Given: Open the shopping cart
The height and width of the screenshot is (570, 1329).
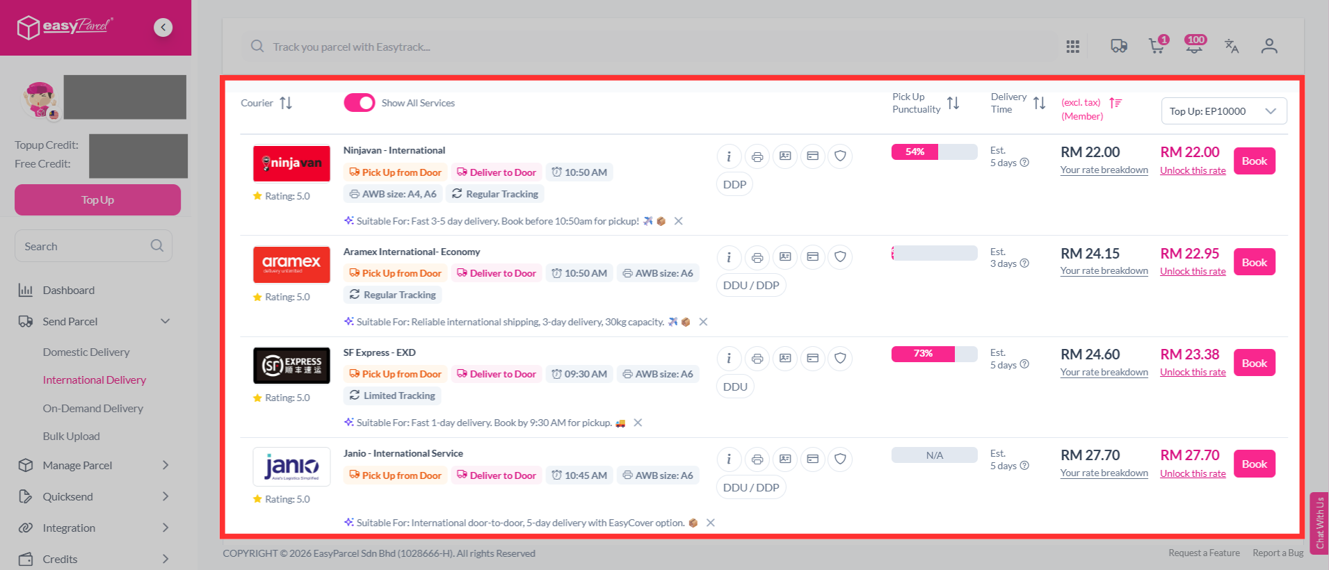Looking at the screenshot, I should [1157, 46].
